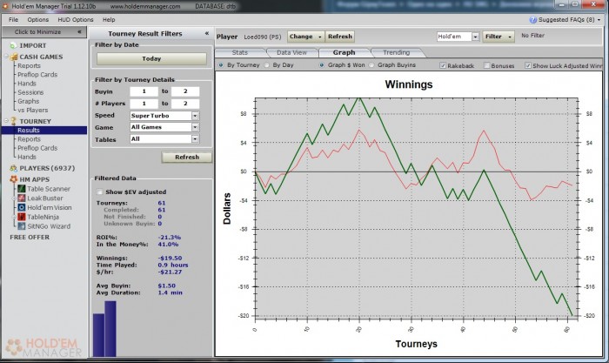609x363 pixels.
Task: Click the Click to Minimize bar
Action: tap(44, 32)
